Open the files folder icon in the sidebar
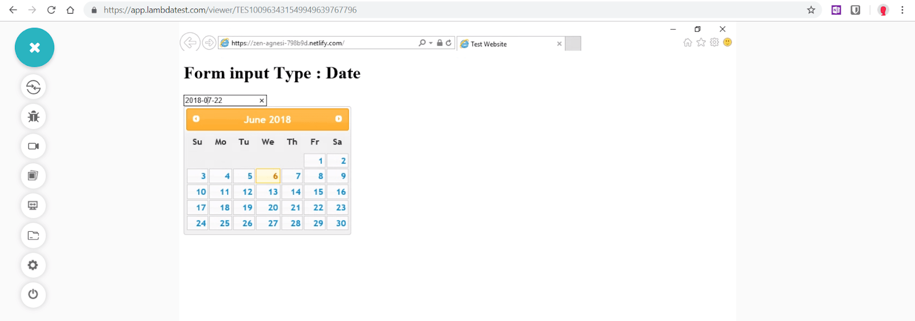915x321 pixels. coord(33,235)
